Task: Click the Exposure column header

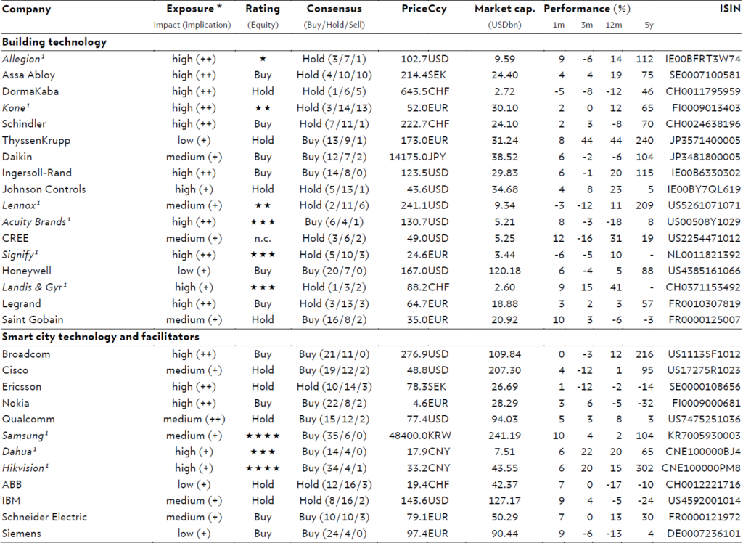Action: click(194, 9)
